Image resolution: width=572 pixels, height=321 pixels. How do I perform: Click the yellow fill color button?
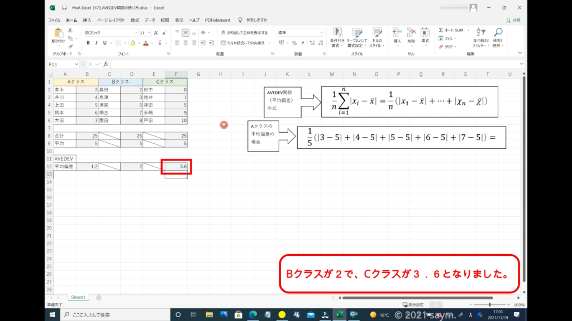point(133,43)
